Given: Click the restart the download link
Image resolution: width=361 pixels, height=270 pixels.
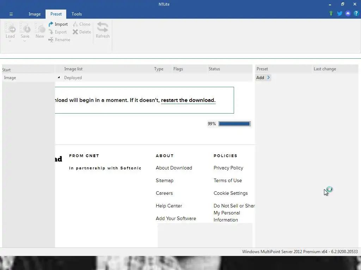Looking at the screenshot, I should 188,100.
